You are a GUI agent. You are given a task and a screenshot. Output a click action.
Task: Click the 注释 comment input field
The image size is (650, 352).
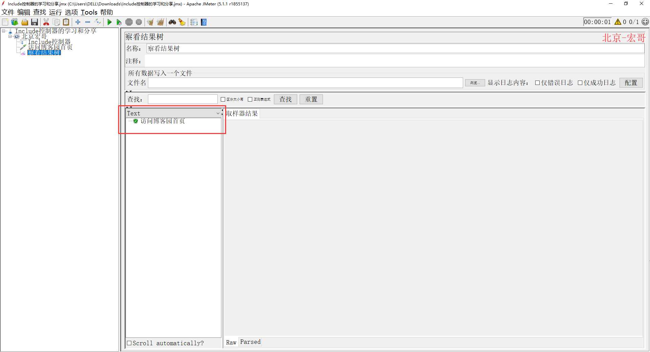[x=395, y=61]
